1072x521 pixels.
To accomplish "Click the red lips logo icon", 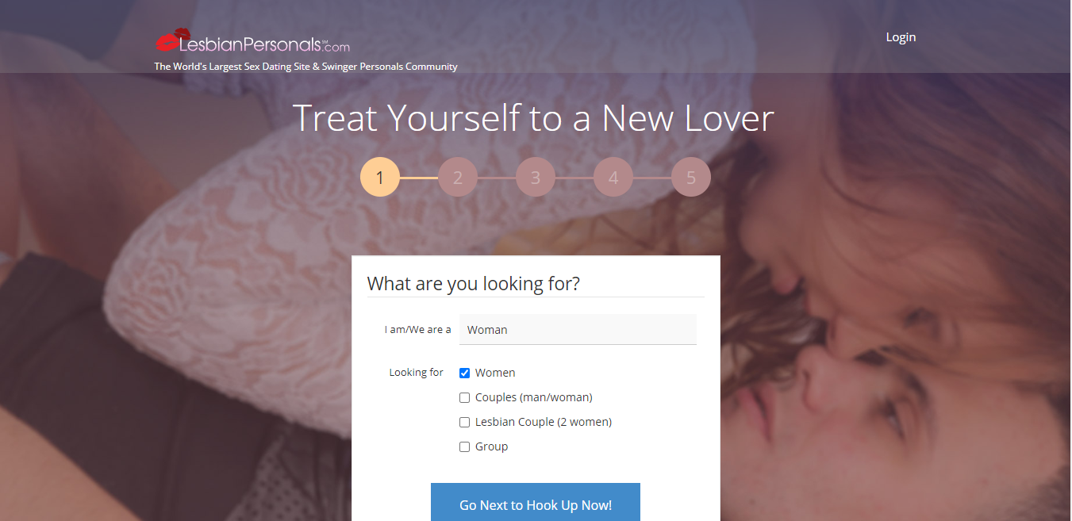I will [x=173, y=40].
